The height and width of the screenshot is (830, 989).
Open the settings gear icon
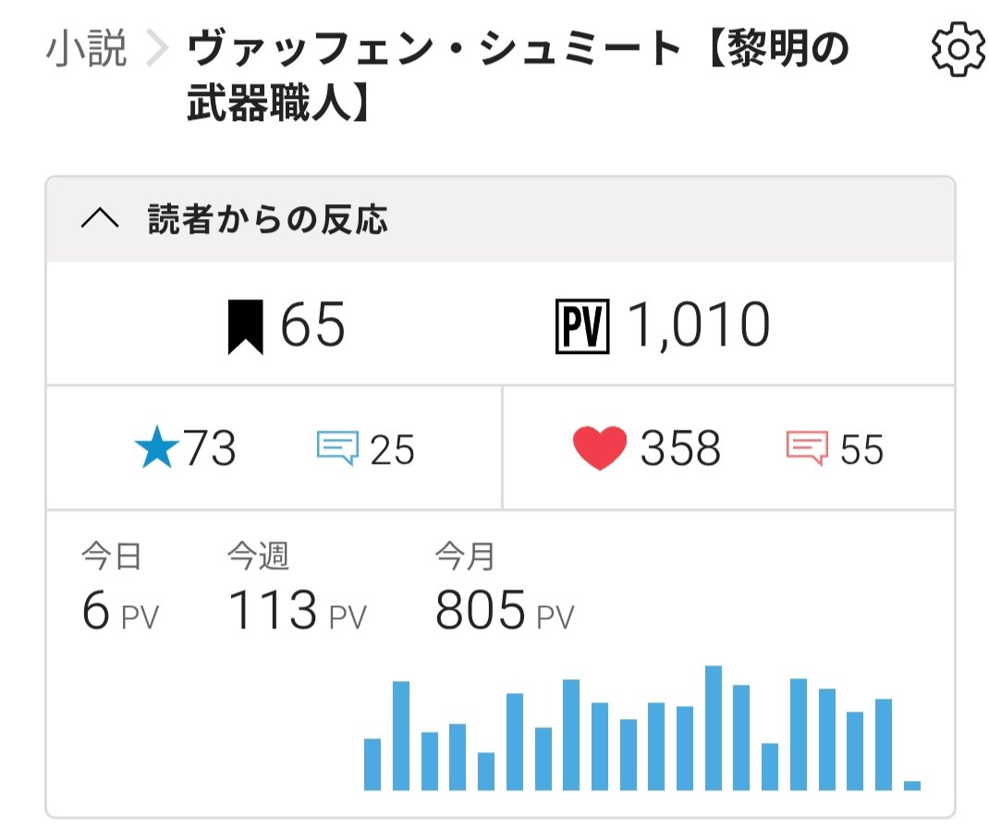coord(958,49)
